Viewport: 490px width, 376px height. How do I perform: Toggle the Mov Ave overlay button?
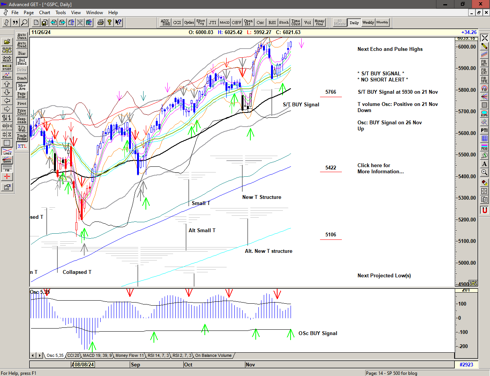pos(22,87)
